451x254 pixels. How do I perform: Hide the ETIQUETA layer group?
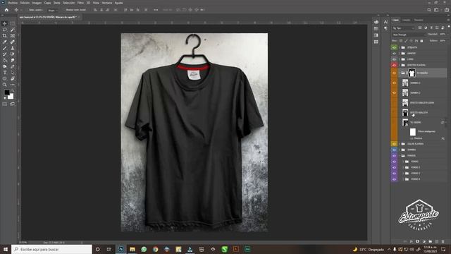click(x=394, y=47)
